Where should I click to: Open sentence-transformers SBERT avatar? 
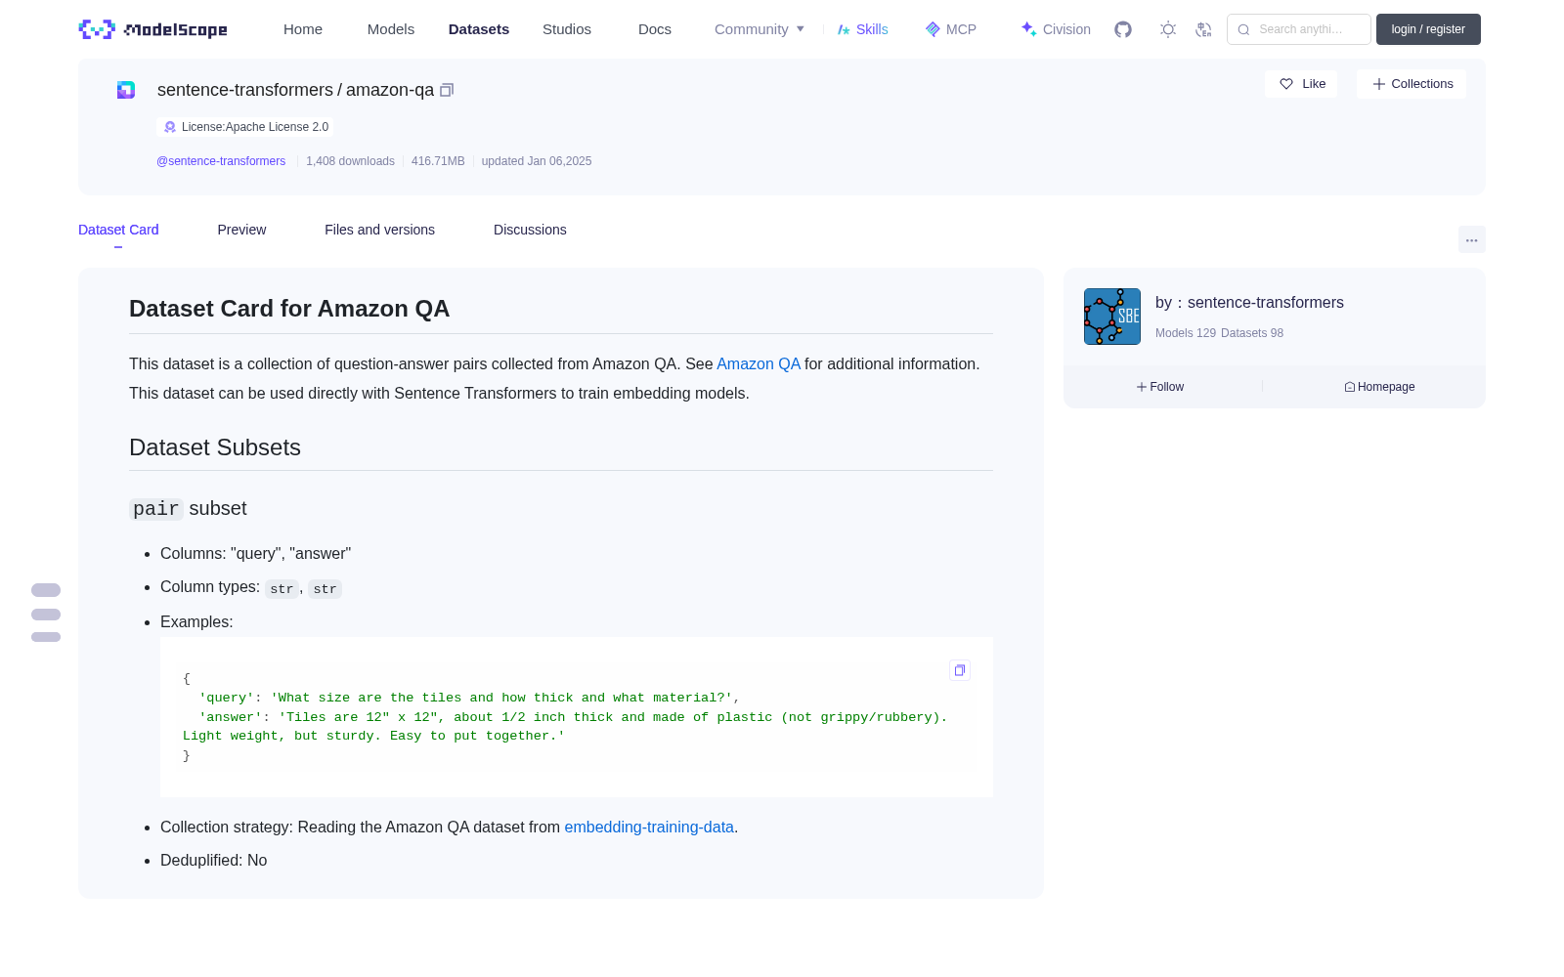coord(1112,317)
